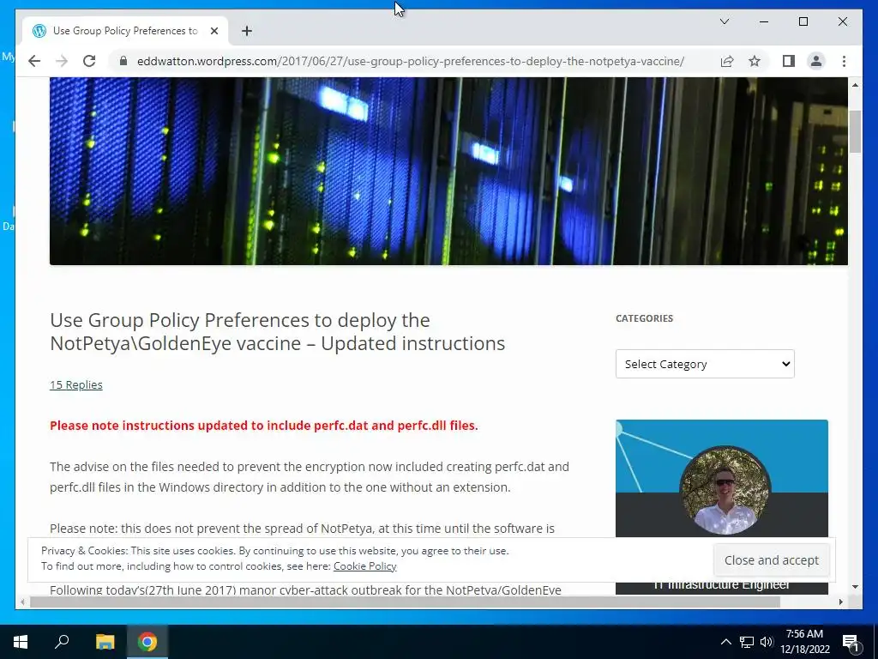Open the Windows Start menu

21,642
